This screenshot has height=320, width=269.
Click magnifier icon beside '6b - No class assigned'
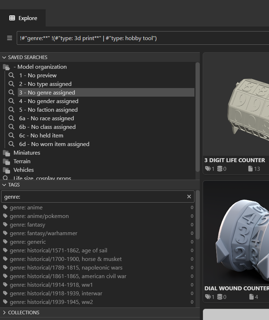(x=11, y=127)
